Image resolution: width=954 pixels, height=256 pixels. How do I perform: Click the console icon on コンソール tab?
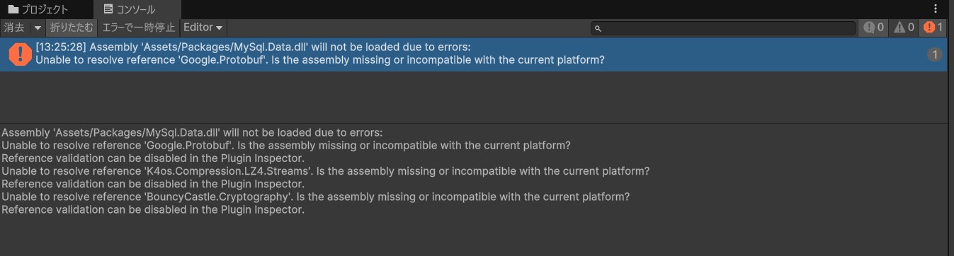[108, 9]
